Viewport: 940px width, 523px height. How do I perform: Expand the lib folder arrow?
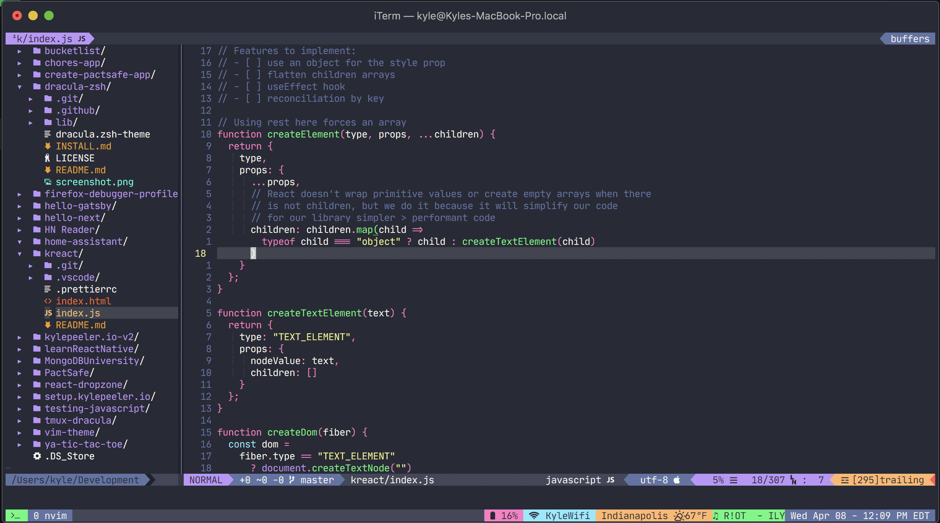point(31,123)
